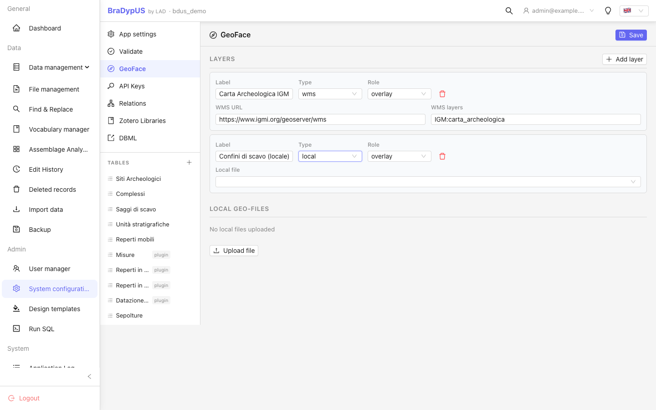Open Type dropdown showing wms

point(330,94)
